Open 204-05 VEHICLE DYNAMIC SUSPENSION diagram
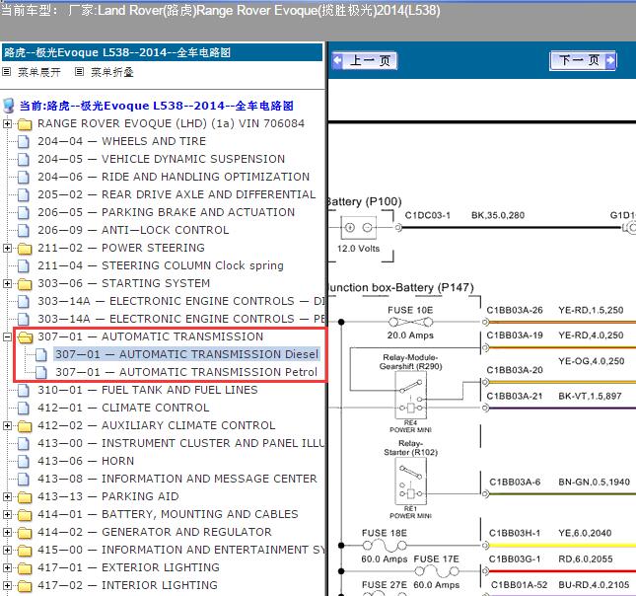 [161, 159]
